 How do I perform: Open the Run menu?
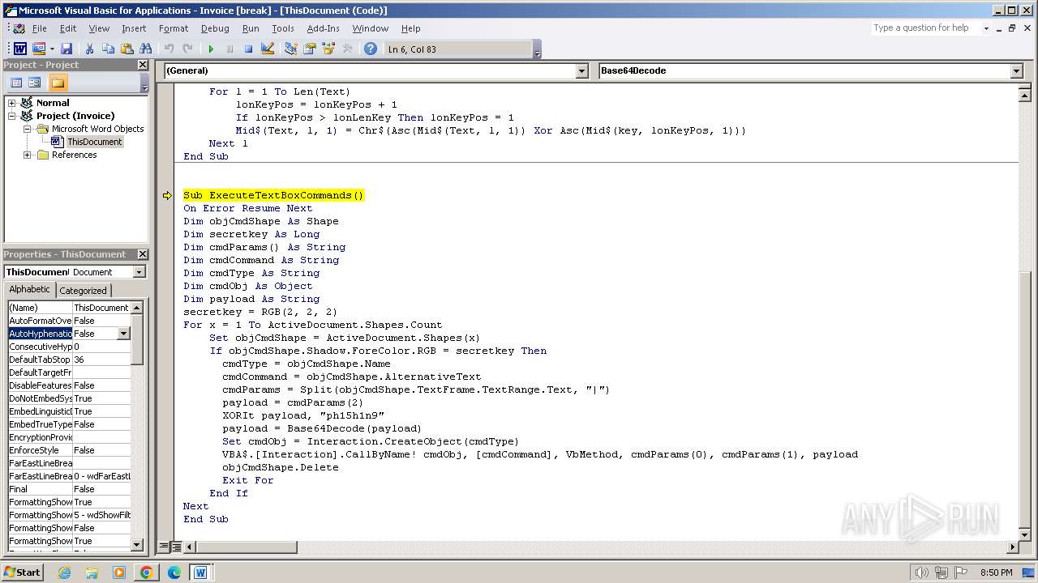click(x=251, y=28)
